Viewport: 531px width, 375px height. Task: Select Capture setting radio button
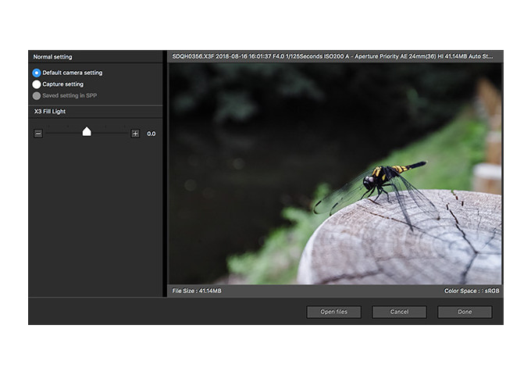coord(37,84)
